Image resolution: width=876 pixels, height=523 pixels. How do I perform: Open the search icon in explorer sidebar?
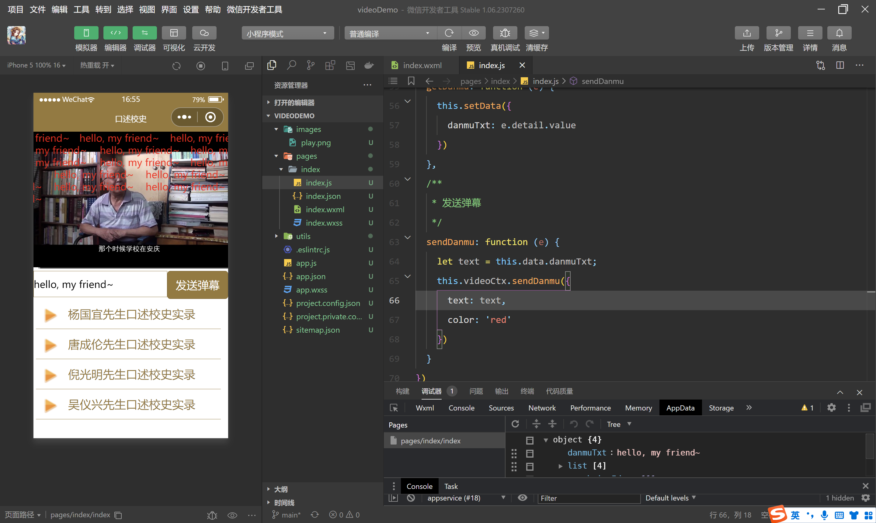pos(291,65)
